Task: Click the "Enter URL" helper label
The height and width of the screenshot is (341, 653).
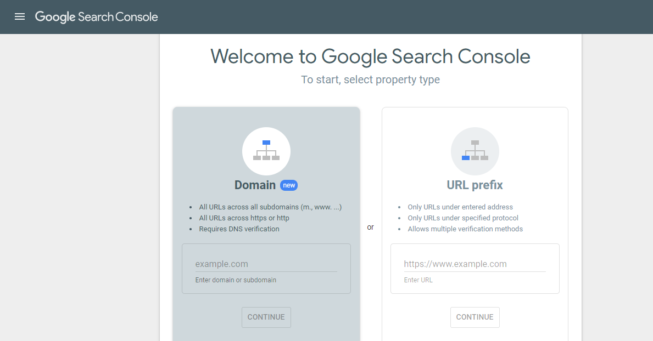Action: [418, 280]
